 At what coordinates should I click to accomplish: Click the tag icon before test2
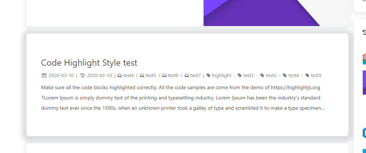(240, 76)
